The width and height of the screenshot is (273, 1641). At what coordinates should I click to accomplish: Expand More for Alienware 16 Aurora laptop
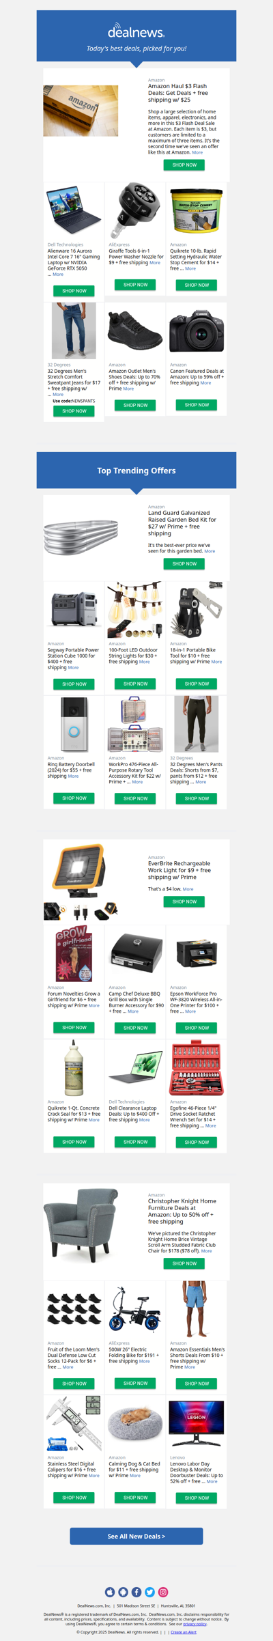click(58, 275)
